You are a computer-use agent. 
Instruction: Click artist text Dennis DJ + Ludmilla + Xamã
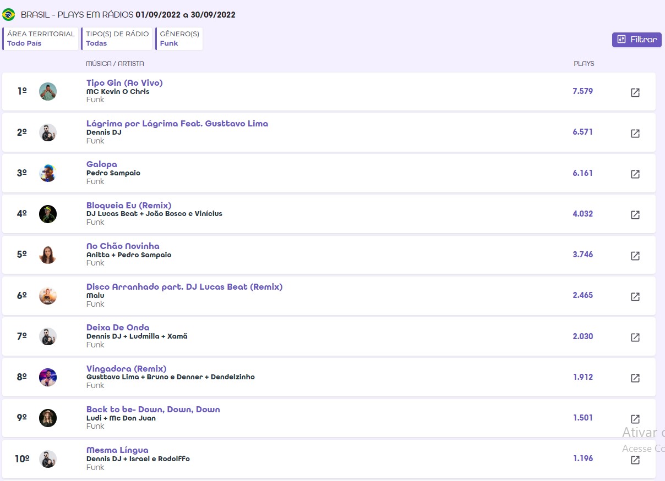coord(137,336)
